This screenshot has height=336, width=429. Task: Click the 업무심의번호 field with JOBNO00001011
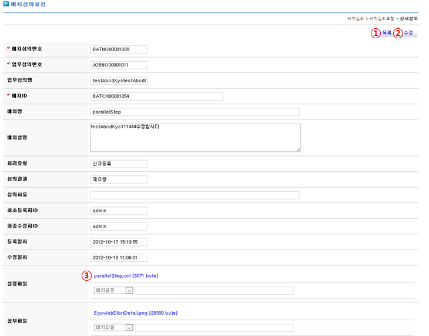pyautogui.click(x=118, y=65)
